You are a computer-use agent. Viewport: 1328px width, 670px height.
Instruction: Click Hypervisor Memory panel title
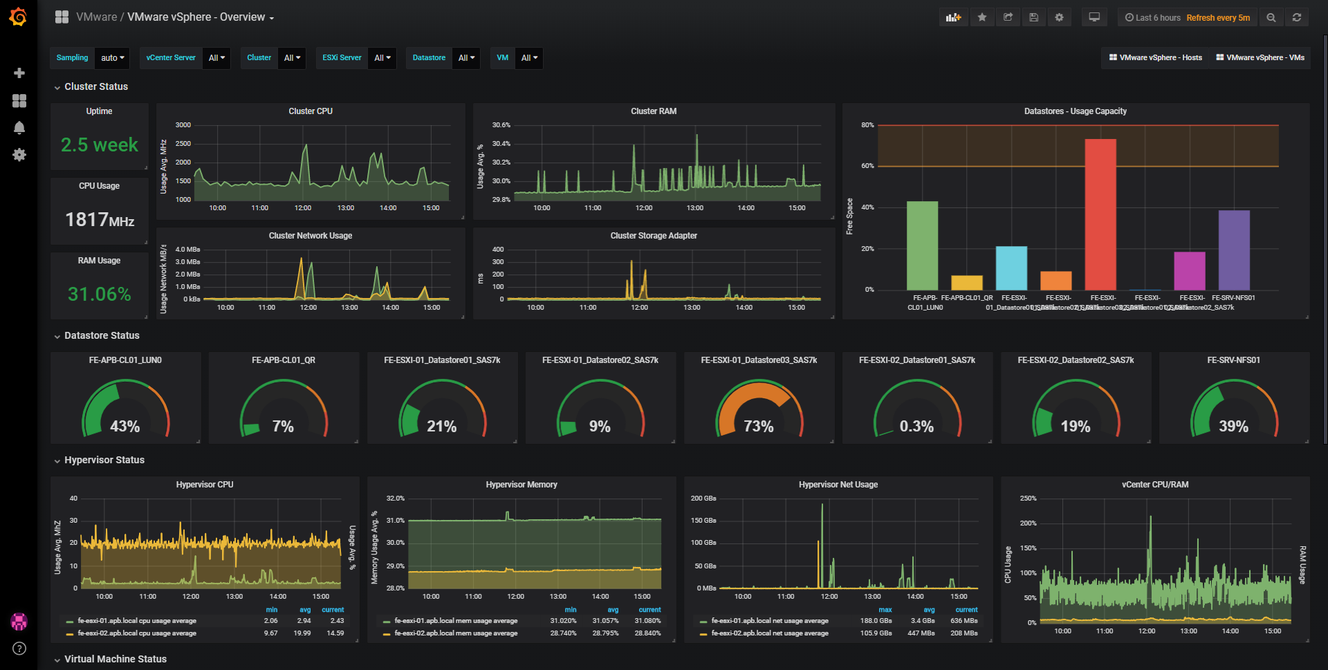point(522,485)
